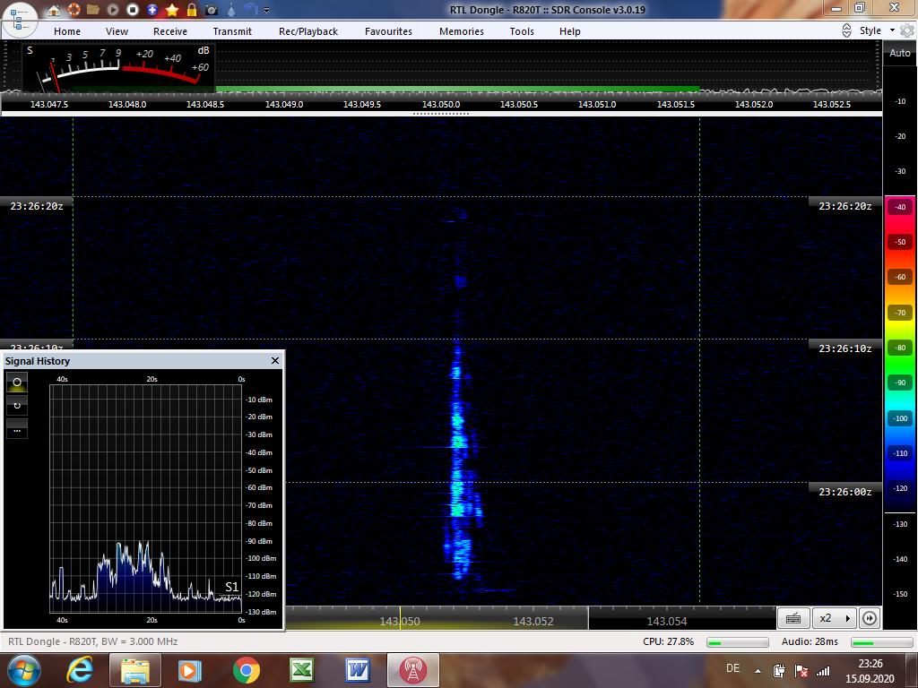Click the audio buffer progress bar
Screen dimensions: 918x688
pos(882,642)
